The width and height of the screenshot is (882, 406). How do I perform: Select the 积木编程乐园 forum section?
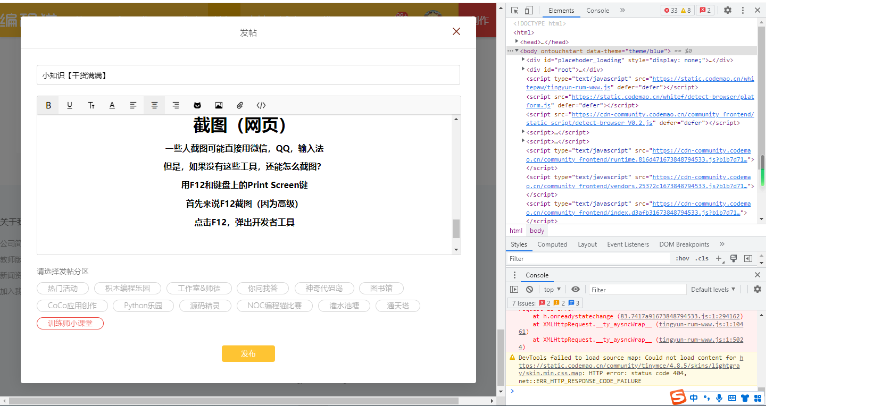pos(128,289)
